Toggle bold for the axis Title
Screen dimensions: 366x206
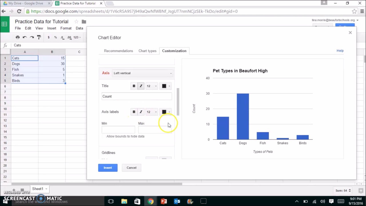134,86
